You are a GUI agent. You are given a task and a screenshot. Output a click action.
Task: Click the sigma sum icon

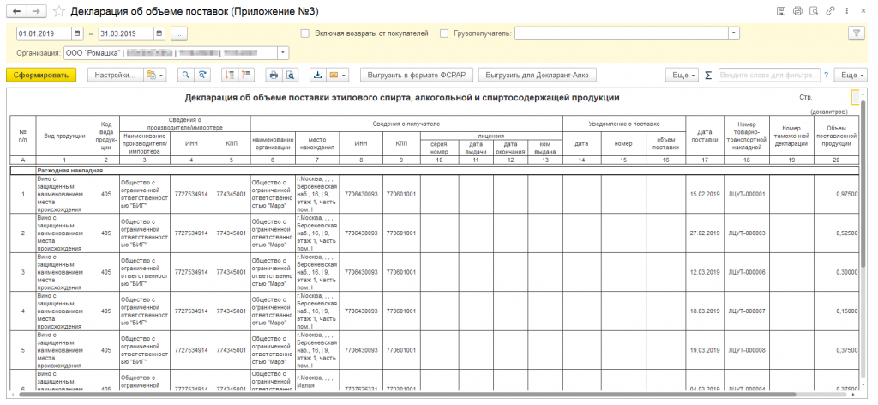tap(708, 76)
